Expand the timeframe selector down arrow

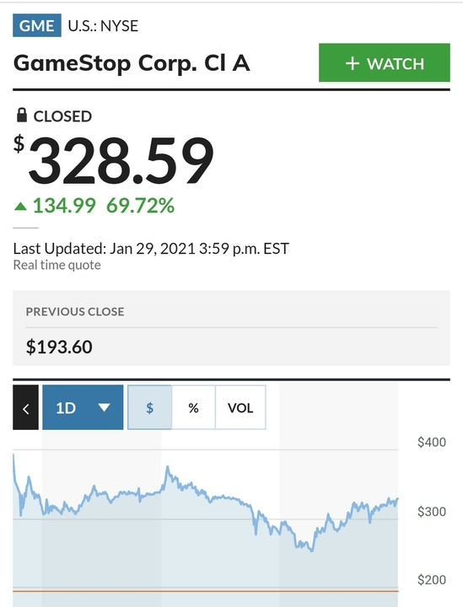click(x=104, y=408)
